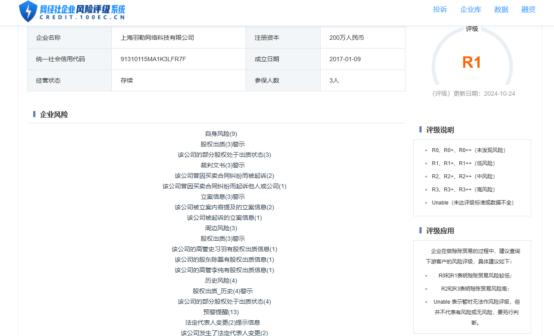Screen dimensions: 554x336
Task: Select 融资 in the top navigation
Action: [x=528, y=10]
